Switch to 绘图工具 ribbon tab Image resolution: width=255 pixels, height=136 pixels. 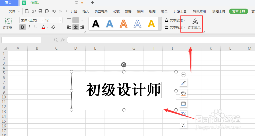pyautogui.click(x=219, y=11)
